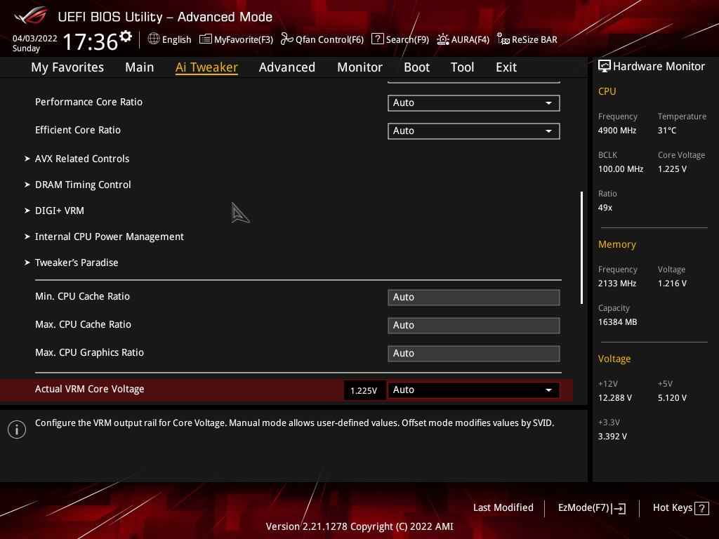Click the memory voltage 1.216 V value
719x539 pixels.
(672, 284)
